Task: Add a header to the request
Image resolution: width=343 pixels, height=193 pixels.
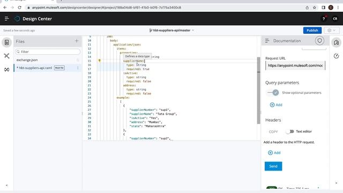Action: pyautogui.click(x=274, y=152)
